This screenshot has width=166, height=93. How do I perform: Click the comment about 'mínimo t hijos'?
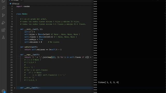pyautogui.click(x=50, y=22)
